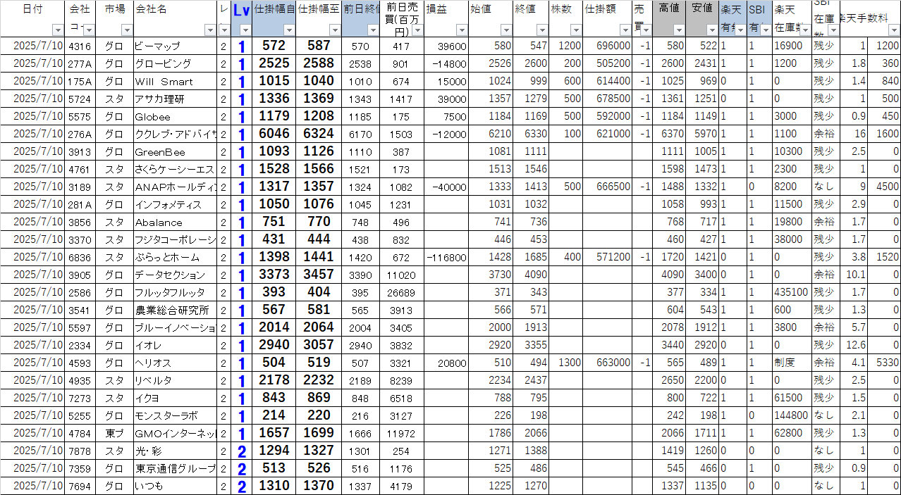The height and width of the screenshot is (495, 901).
Task: Open the 会社名 column filter dropdown
Action: pyautogui.click(x=210, y=30)
